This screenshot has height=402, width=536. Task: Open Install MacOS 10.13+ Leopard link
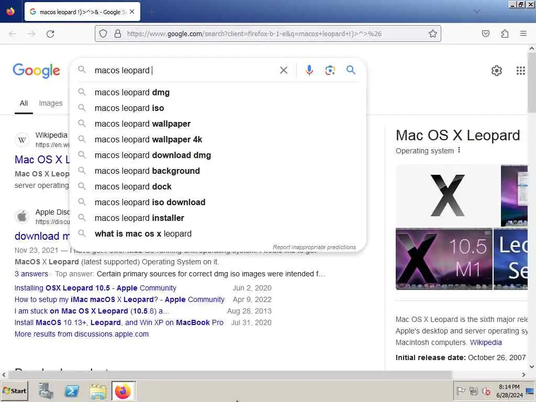[119, 322]
